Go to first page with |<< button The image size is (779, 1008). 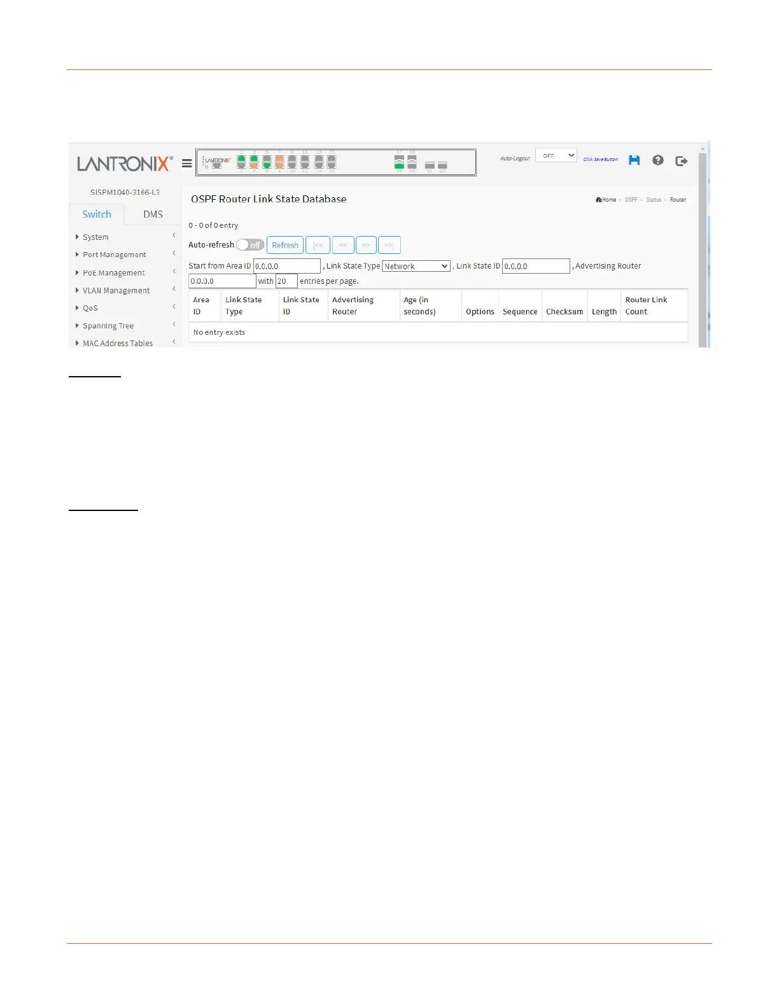point(318,245)
